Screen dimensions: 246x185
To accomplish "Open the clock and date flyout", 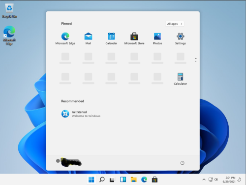I will click(229, 180).
